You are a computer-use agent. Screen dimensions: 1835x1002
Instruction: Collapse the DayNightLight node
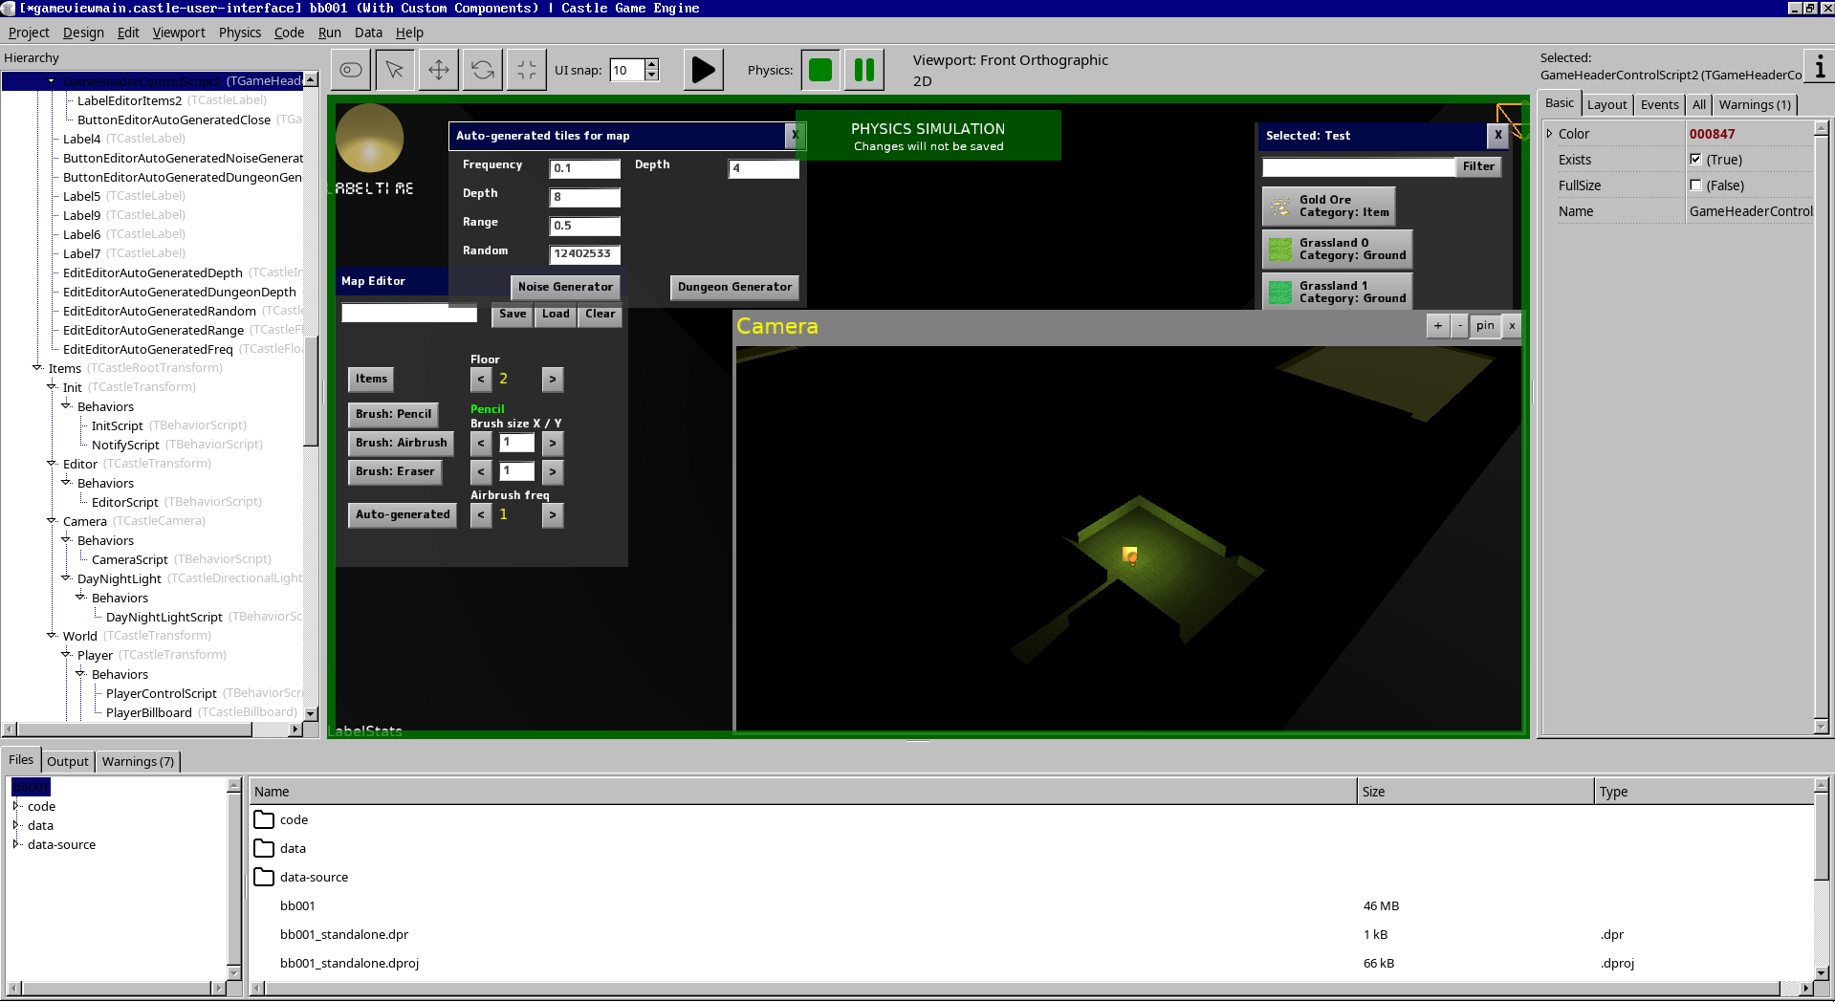click(66, 577)
